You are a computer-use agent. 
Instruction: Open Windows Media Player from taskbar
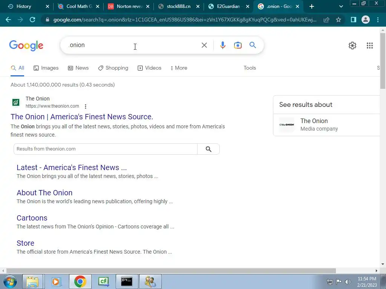pos(56,281)
